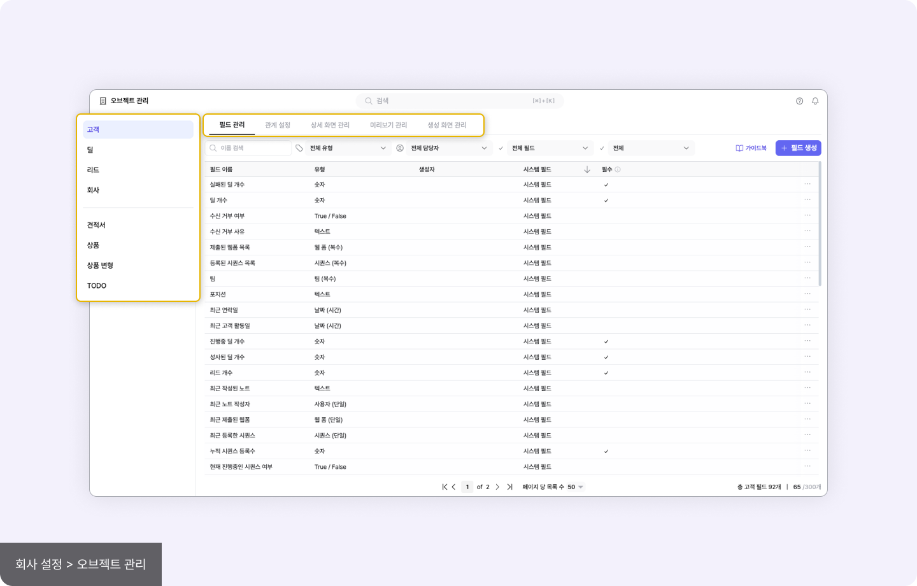Switch to the 관계 설정 tab

[278, 125]
